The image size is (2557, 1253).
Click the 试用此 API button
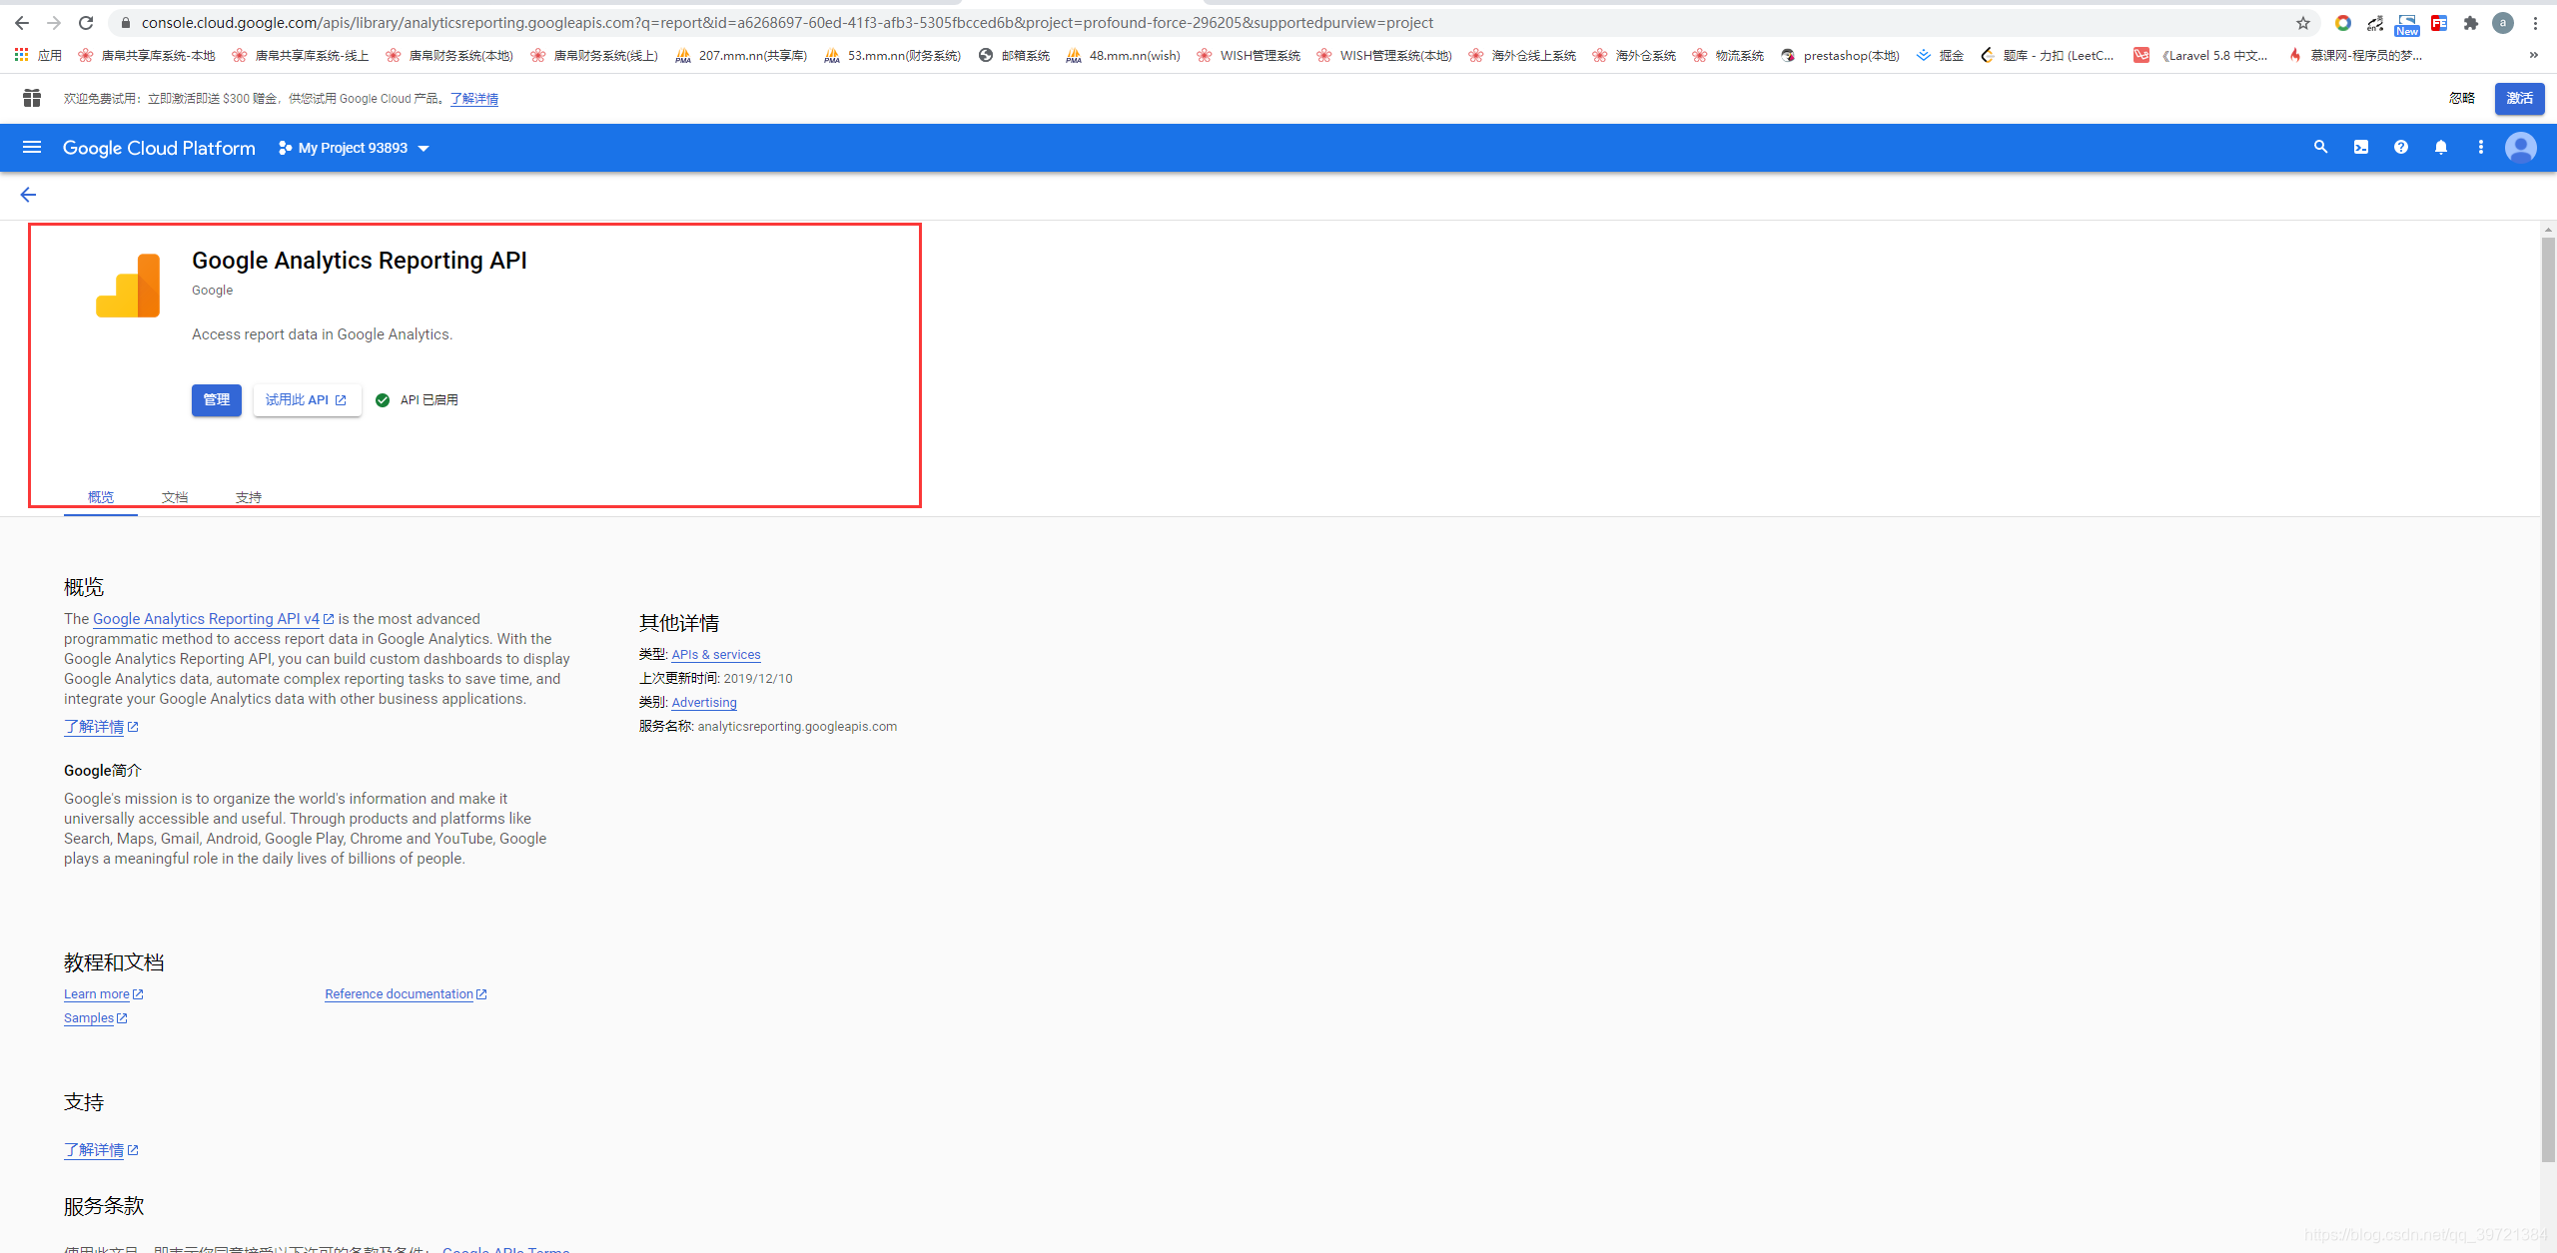point(307,400)
